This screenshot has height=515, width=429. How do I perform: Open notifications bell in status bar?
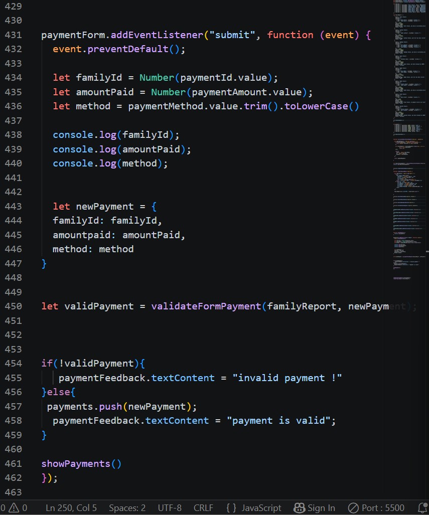tap(423, 508)
